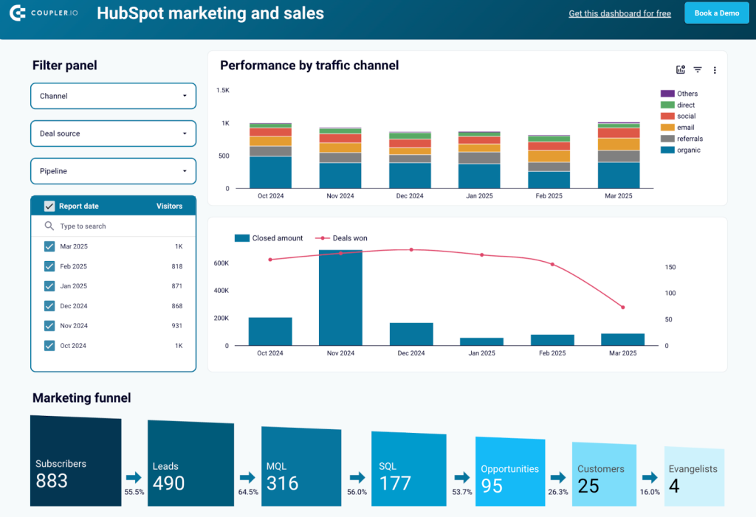Click the Get this dashboard for free link
The image size is (756, 517).
(x=619, y=13)
